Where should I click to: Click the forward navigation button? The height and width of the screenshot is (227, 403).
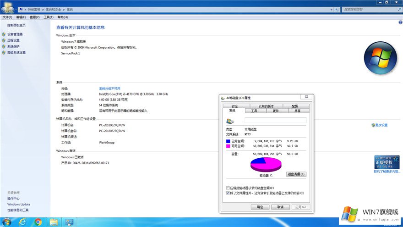pyautogui.click(x=11, y=10)
